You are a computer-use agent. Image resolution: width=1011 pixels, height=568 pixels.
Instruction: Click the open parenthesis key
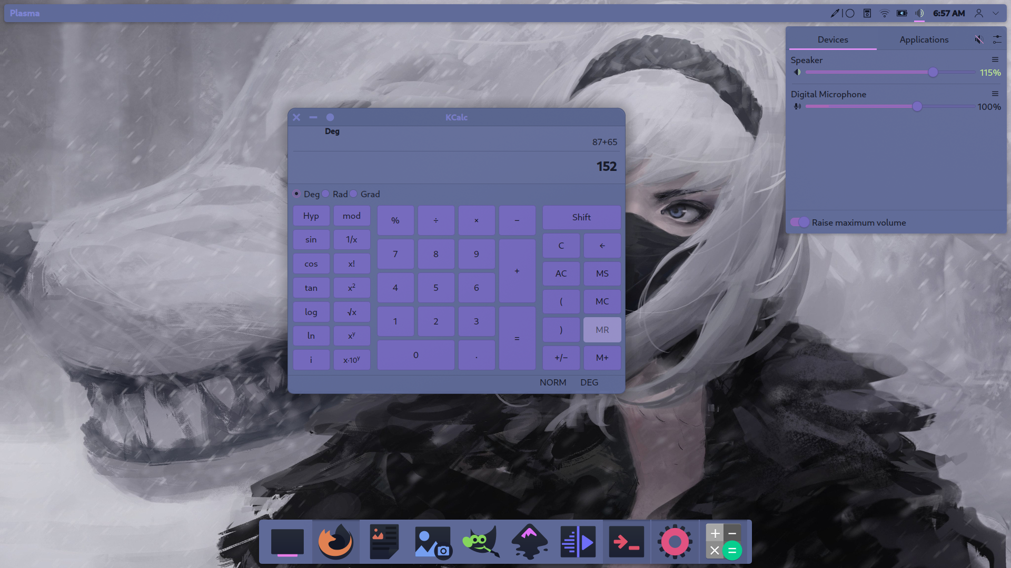tap(561, 301)
